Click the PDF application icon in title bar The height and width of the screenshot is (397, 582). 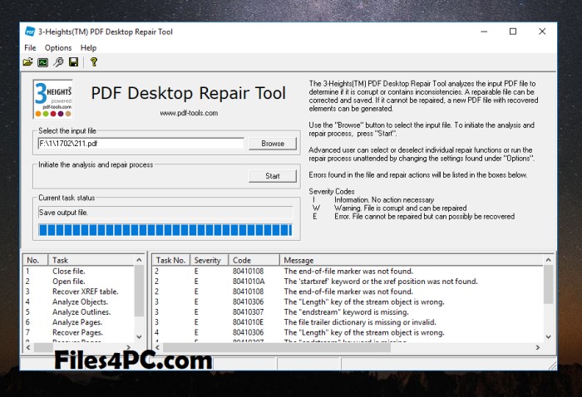tap(30, 32)
